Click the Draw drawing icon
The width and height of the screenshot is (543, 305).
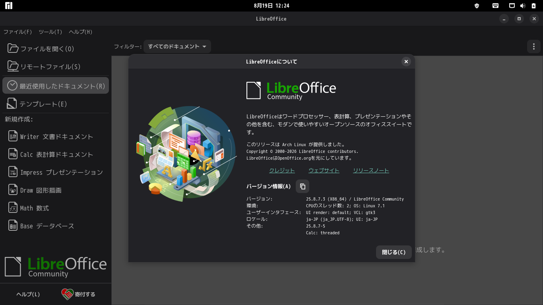[x=13, y=190]
